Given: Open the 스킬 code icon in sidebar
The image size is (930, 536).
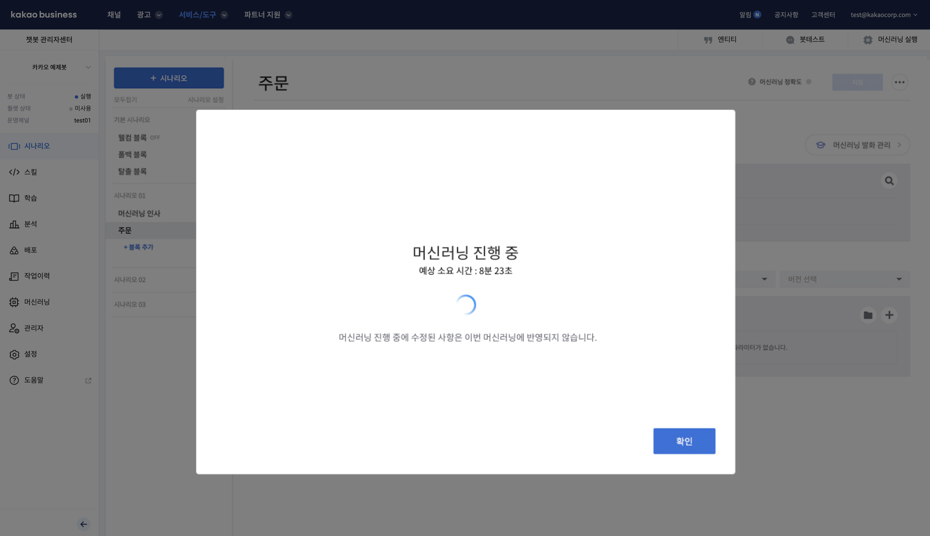Looking at the screenshot, I should 14,172.
